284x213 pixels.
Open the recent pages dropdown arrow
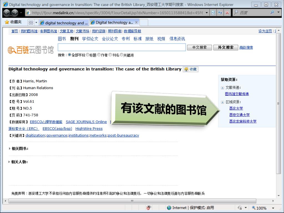21,13
